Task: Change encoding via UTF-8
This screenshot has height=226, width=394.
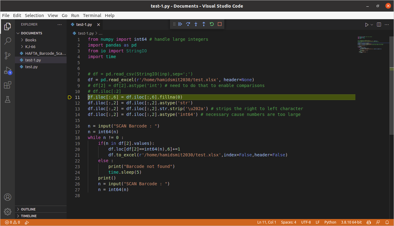Action: click(306, 222)
